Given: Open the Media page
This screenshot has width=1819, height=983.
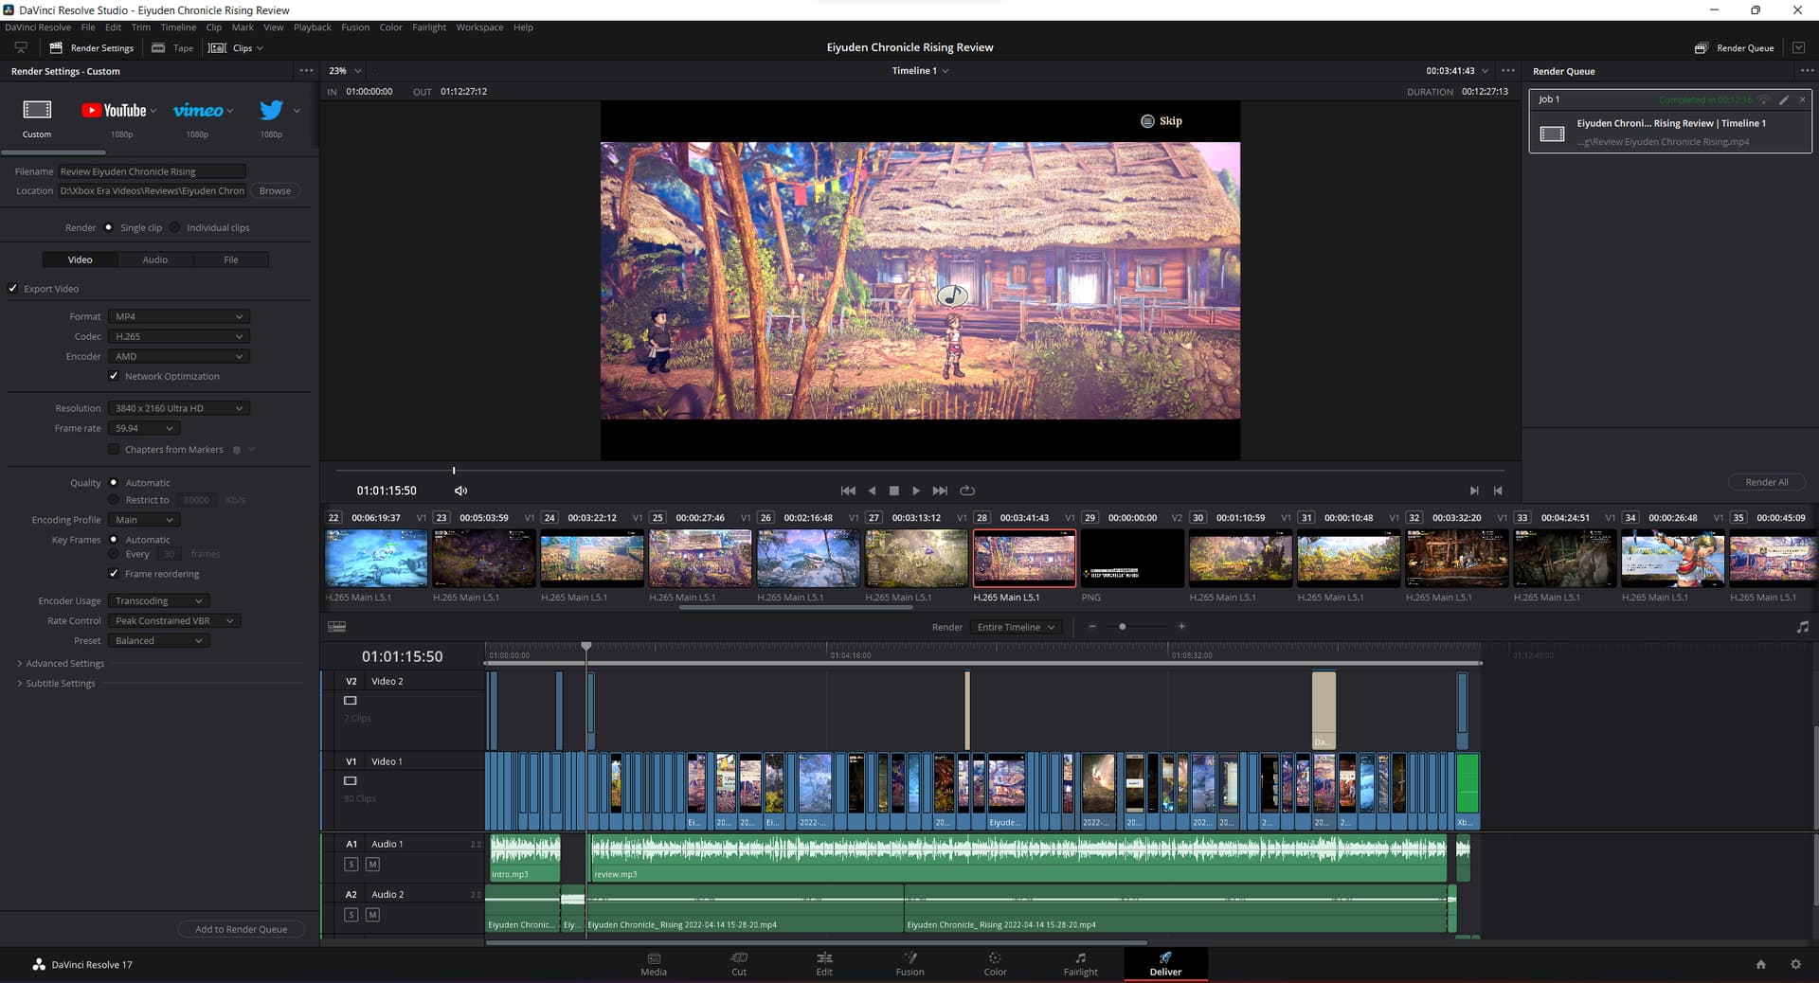Looking at the screenshot, I should click(654, 964).
